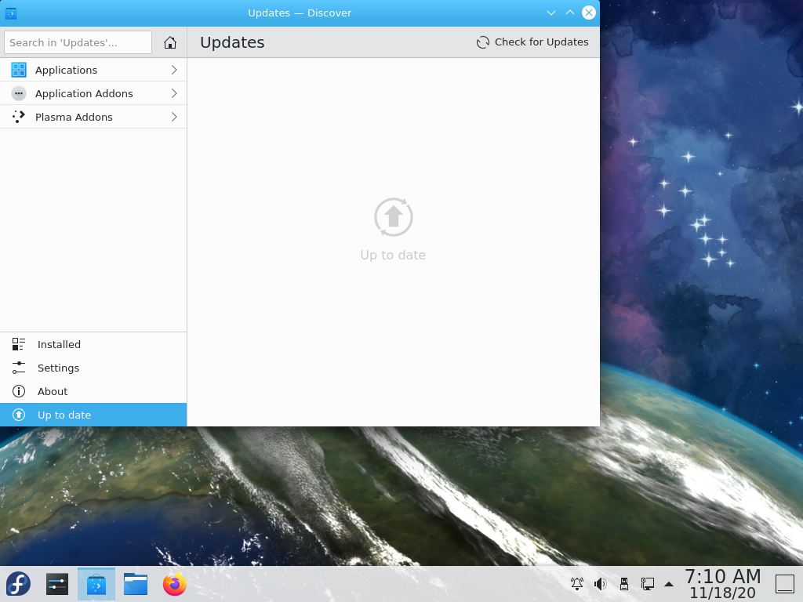Click the 11/18/20 date on the panel
This screenshot has height=602, width=803.
tap(722, 593)
